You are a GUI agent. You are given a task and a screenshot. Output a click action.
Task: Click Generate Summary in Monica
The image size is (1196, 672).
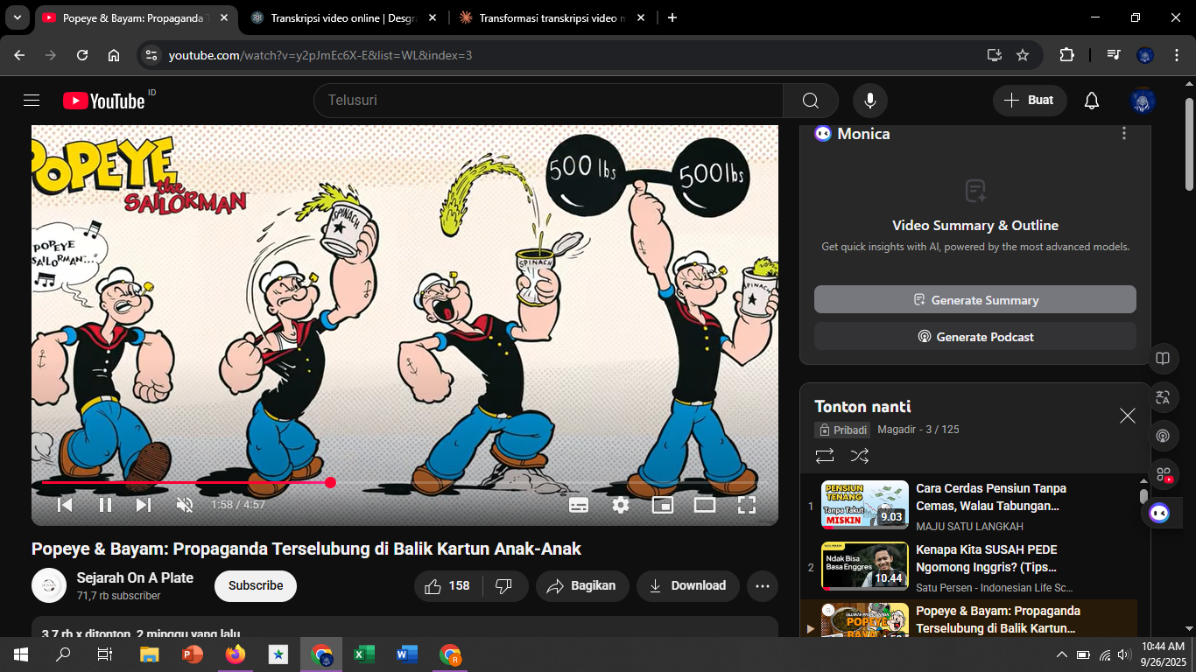coord(975,299)
